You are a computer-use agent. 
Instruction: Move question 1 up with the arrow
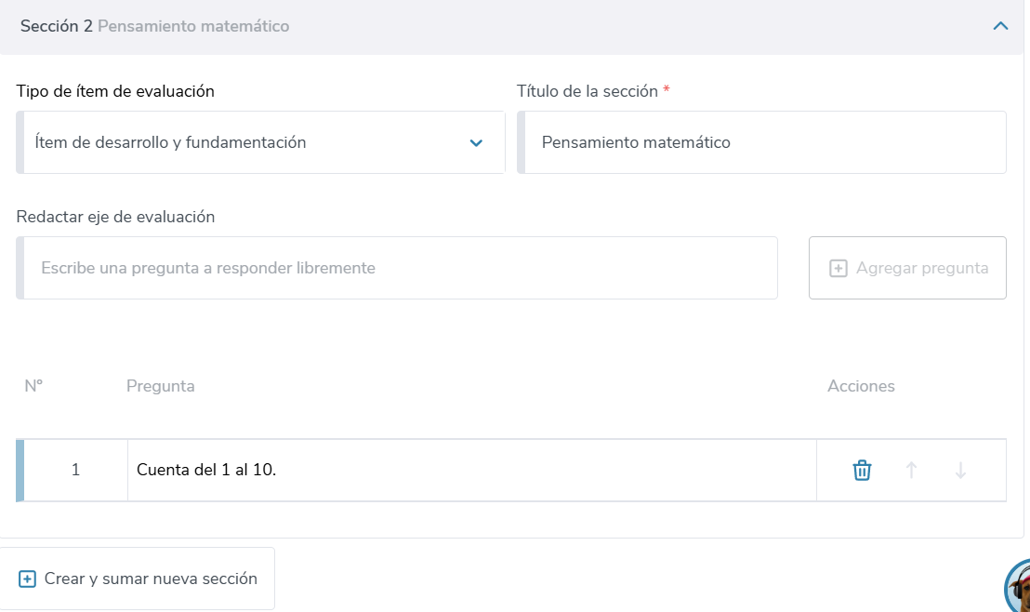(x=911, y=471)
